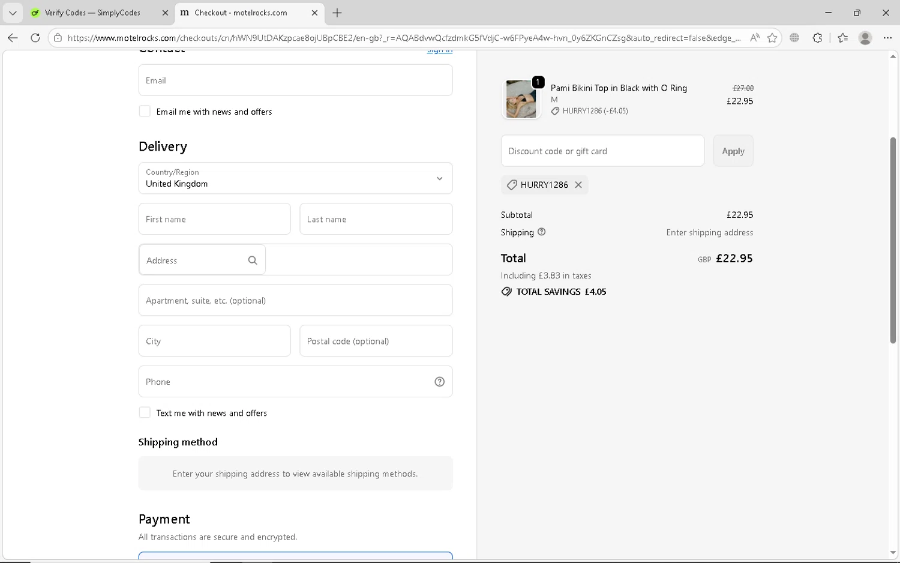Viewport: 900px width, 563px height.
Task: Switch to Verify Codes SimplyCodes tab
Action: (x=93, y=13)
